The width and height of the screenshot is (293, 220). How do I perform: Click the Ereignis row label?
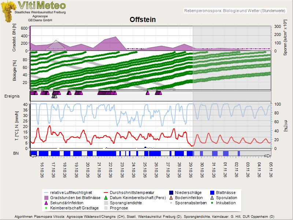[x=12, y=96]
